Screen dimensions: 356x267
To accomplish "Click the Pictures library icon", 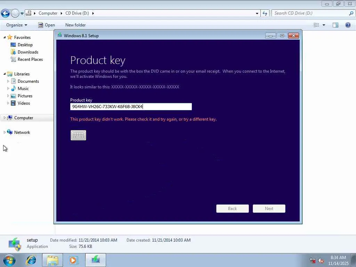I will tap(14, 96).
